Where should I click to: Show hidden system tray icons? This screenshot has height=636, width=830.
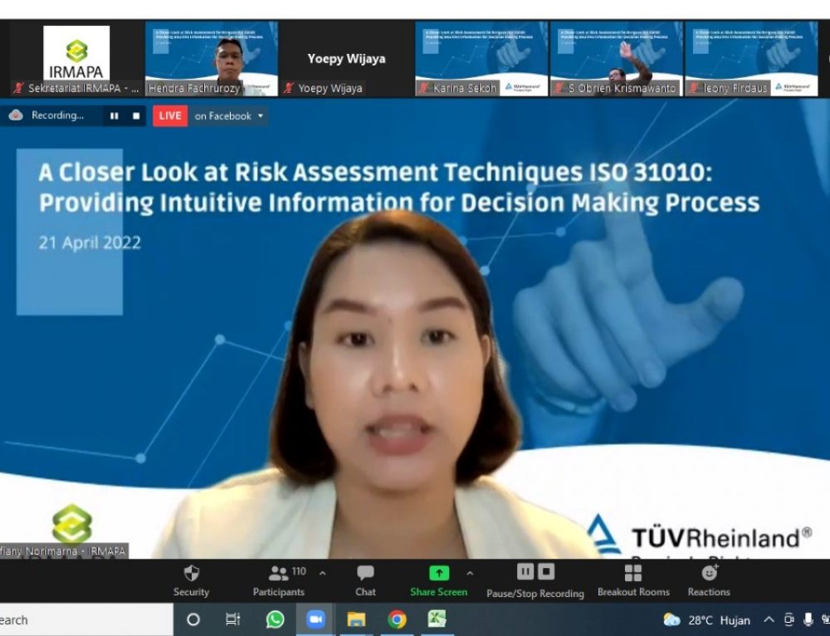coord(769,620)
